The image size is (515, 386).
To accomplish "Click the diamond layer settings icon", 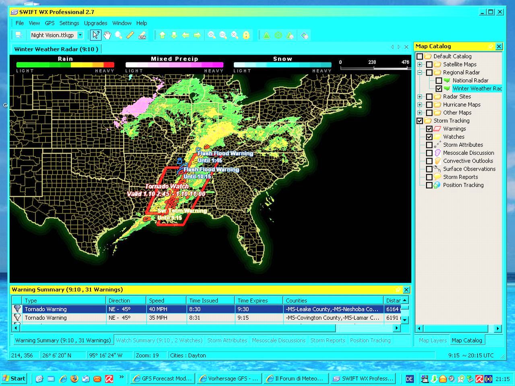I will point(305,35).
